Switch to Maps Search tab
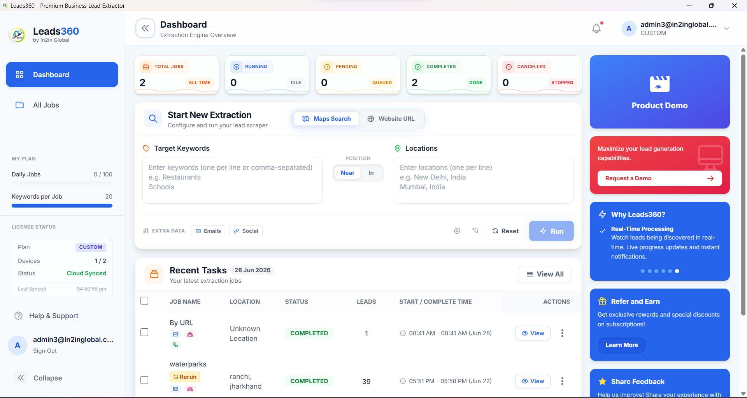The width and height of the screenshot is (747, 398). [x=326, y=119]
